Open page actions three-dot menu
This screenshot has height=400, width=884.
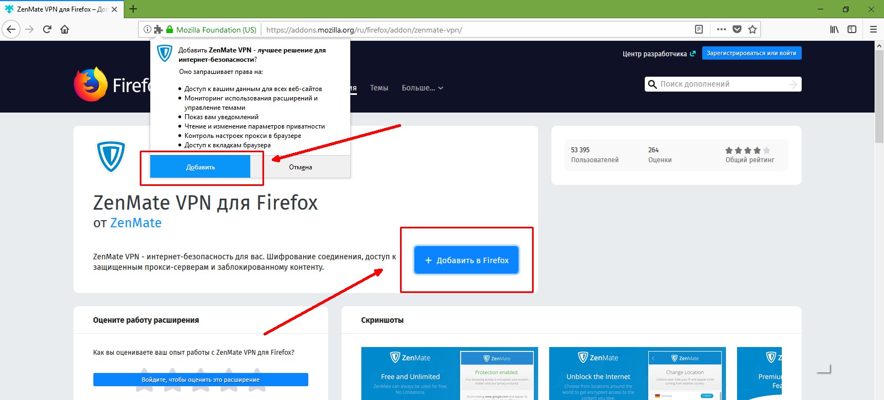coord(722,29)
